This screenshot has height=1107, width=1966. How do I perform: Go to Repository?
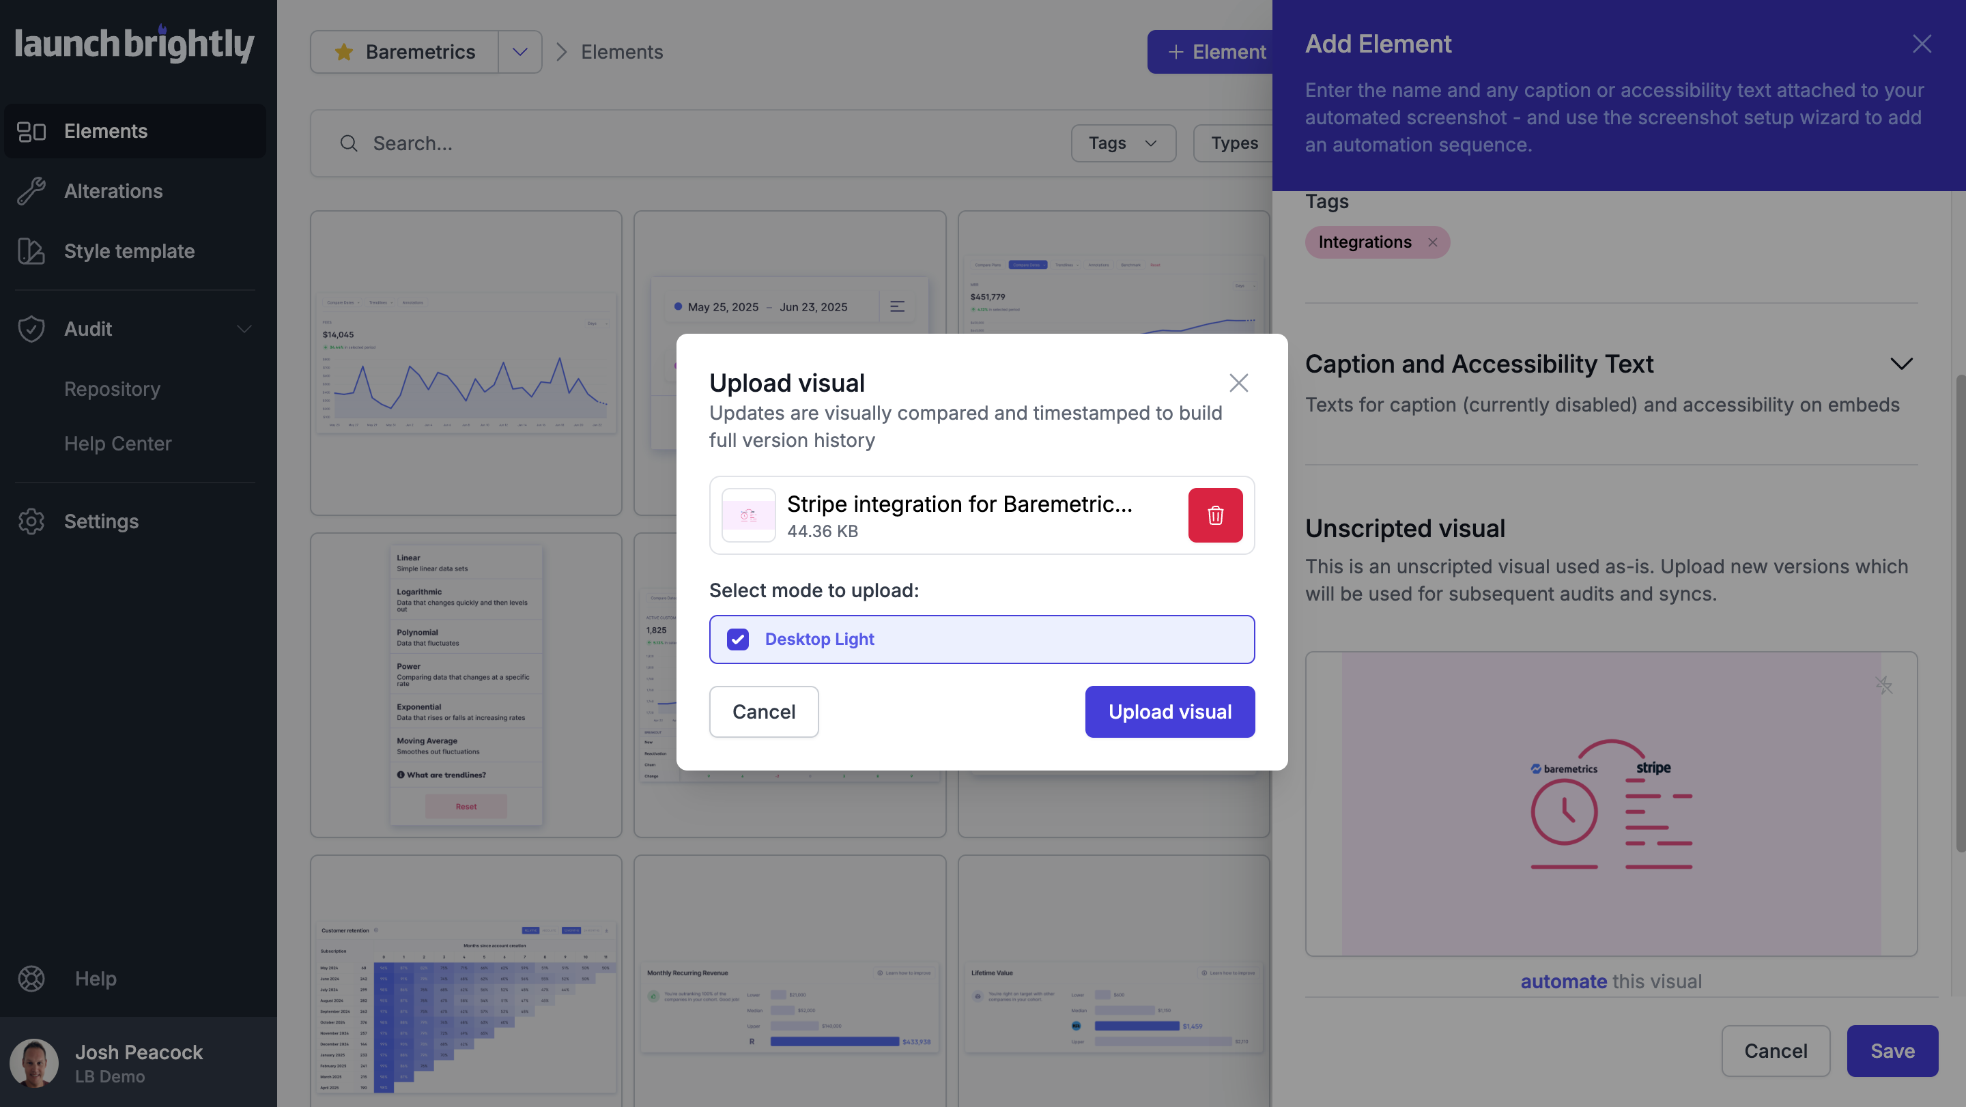click(112, 389)
